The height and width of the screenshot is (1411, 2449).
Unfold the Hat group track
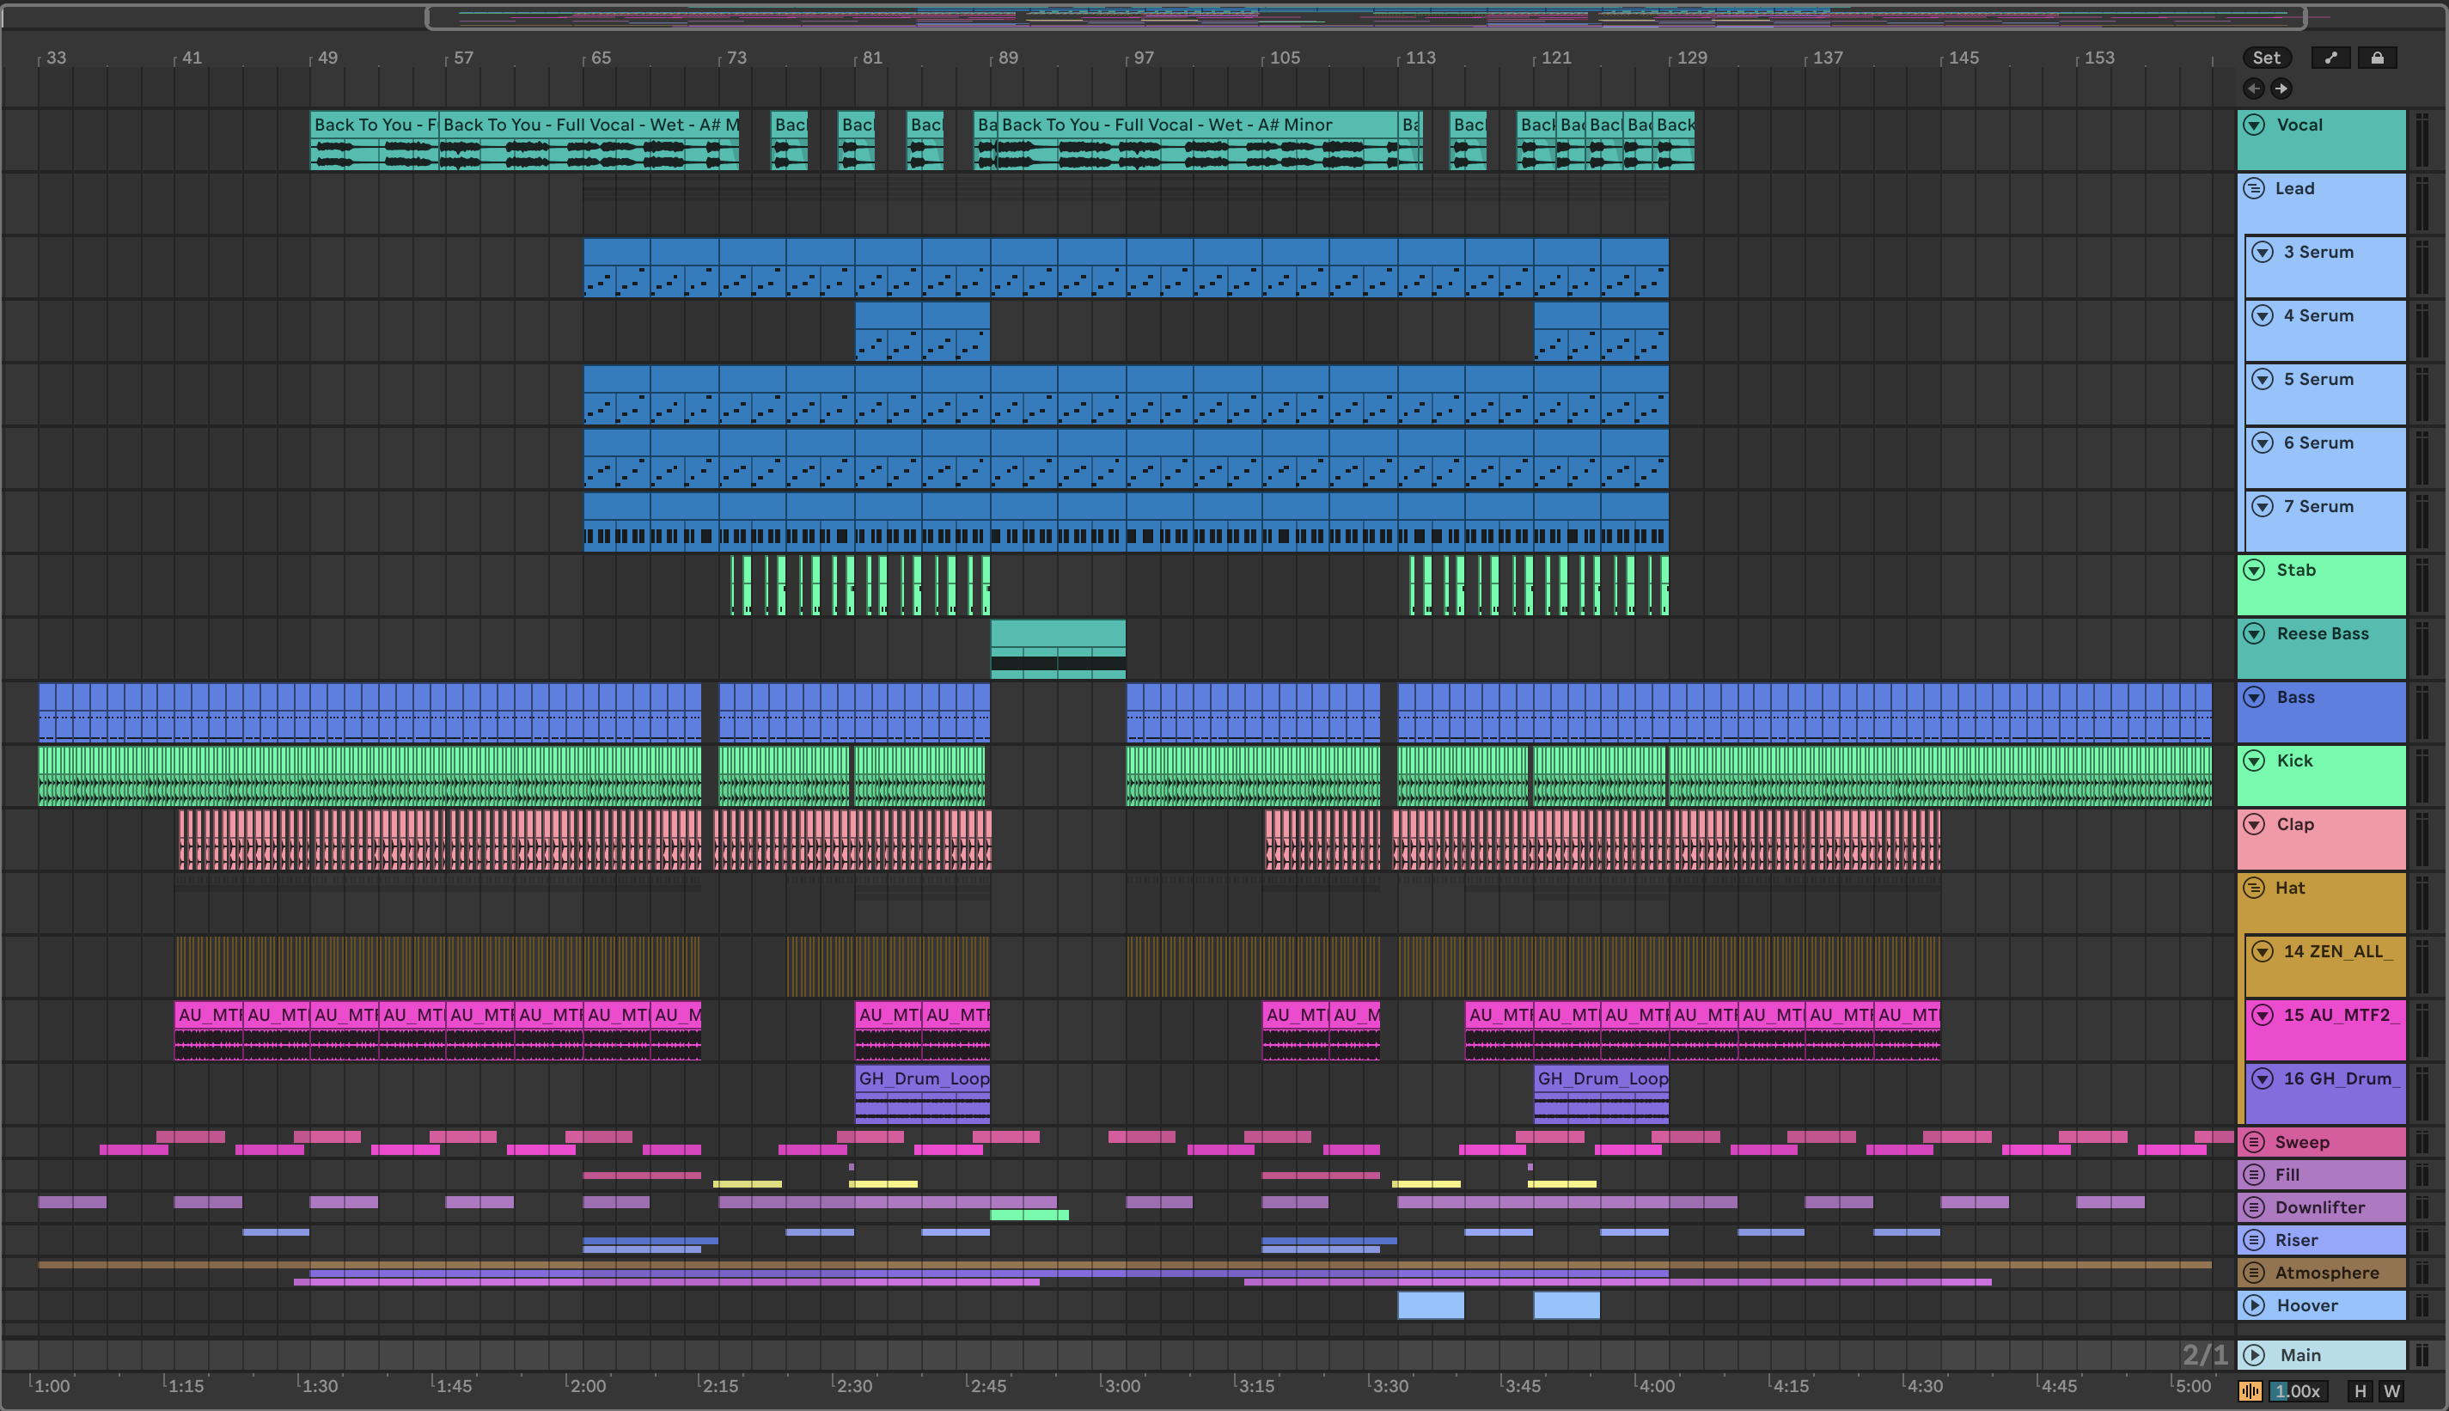(2254, 889)
